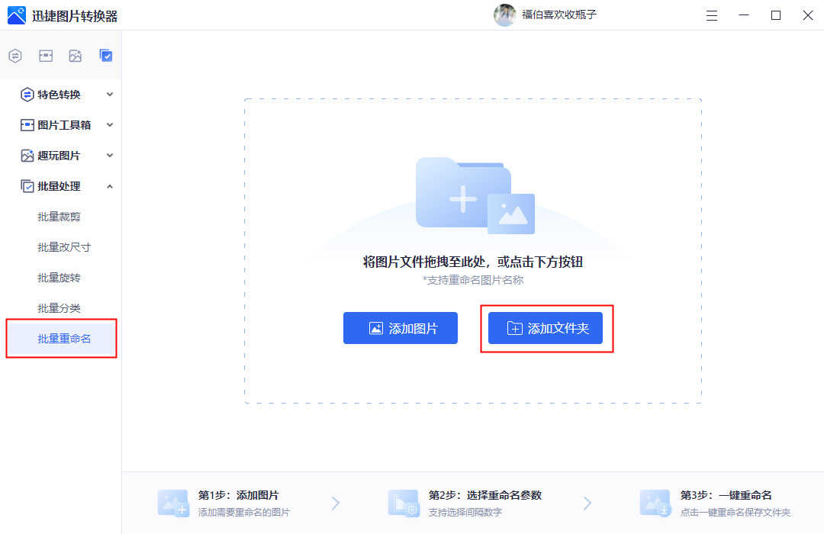The height and width of the screenshot is (534, 824).
Task: Click the 点击一键重命名保存文件夹 description
Action: coord(735,512)
